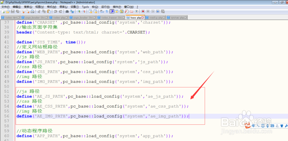The width and height of the screenshot is (288, 141).
Task: Switch to the index.dwt tab
Action: tap(10, 18)
